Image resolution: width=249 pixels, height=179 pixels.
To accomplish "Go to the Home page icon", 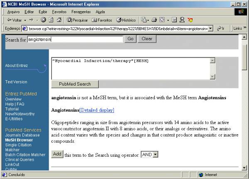I will (59, 20).
